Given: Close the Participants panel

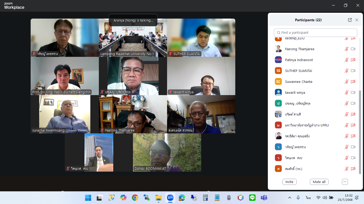Looking at the screenshot, I should [357, 20].
